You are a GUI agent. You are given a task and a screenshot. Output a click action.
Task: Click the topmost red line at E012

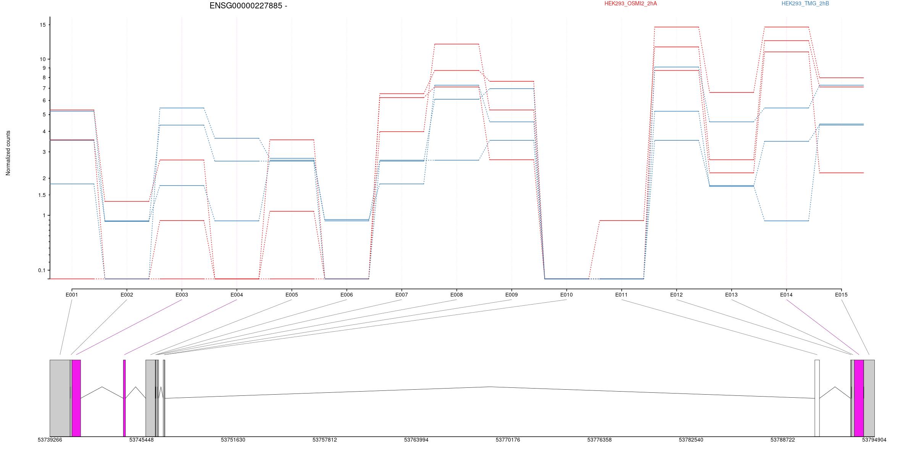coord(676,27)
